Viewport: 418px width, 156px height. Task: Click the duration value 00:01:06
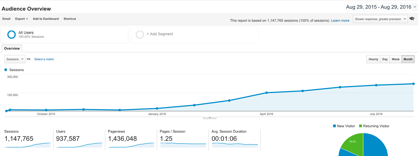point(224,139)
